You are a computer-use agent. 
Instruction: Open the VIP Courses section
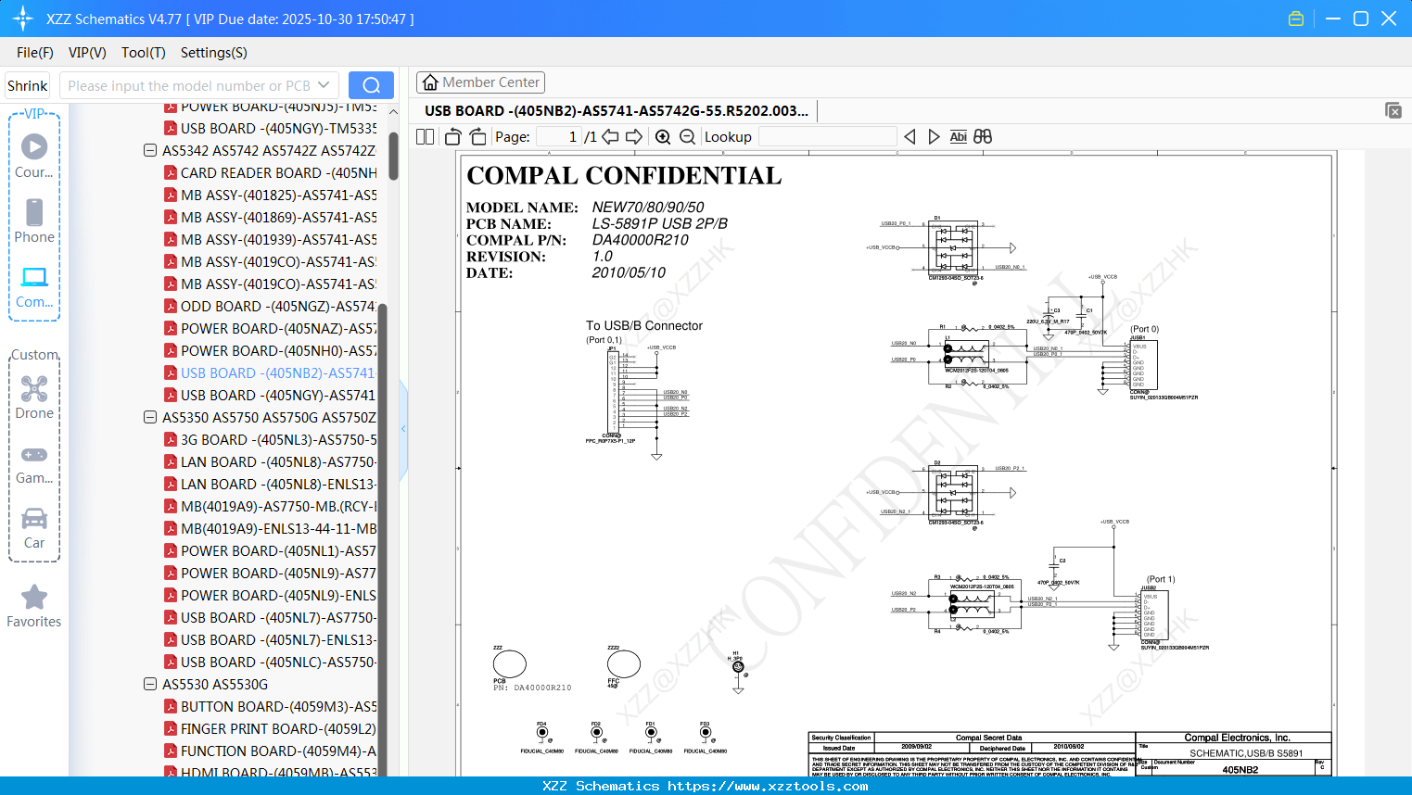click(34, 156)
